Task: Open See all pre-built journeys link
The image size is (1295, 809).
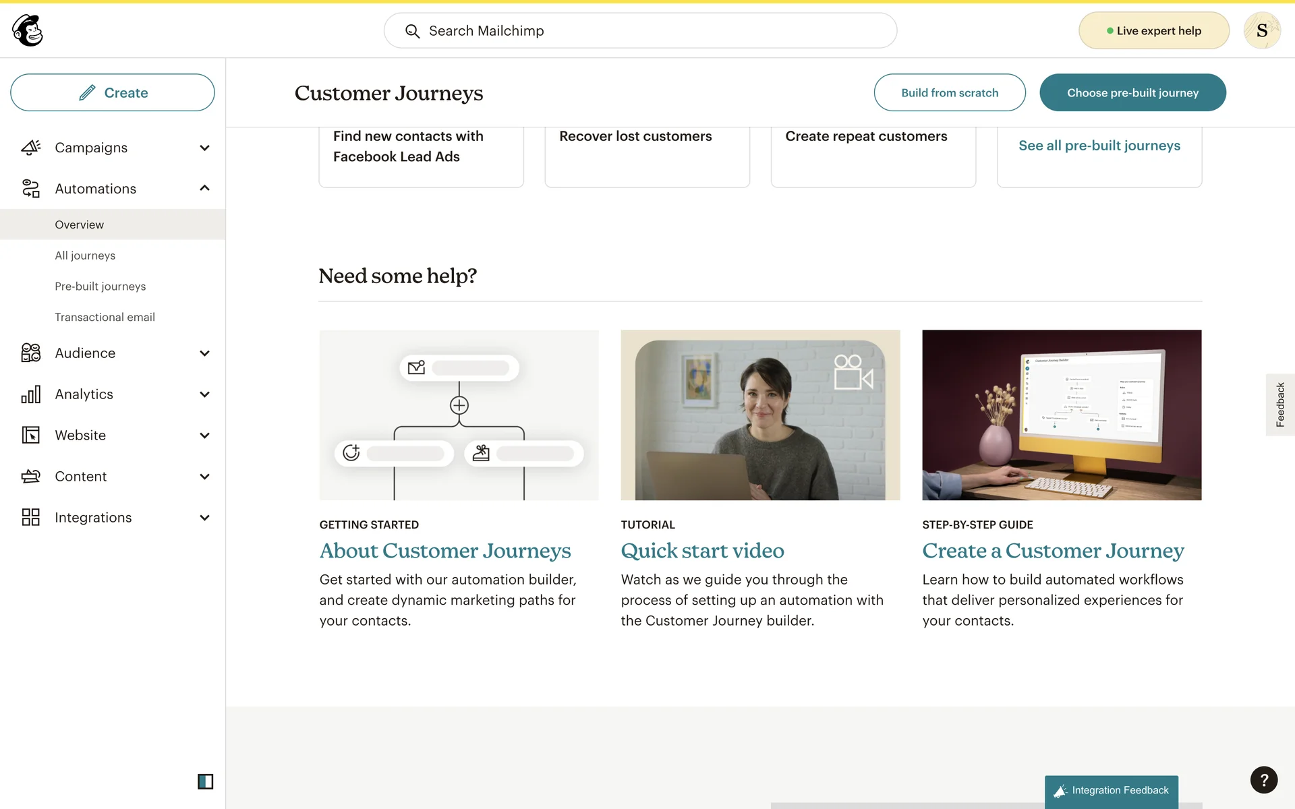Action: click(x=1099, y=146)
